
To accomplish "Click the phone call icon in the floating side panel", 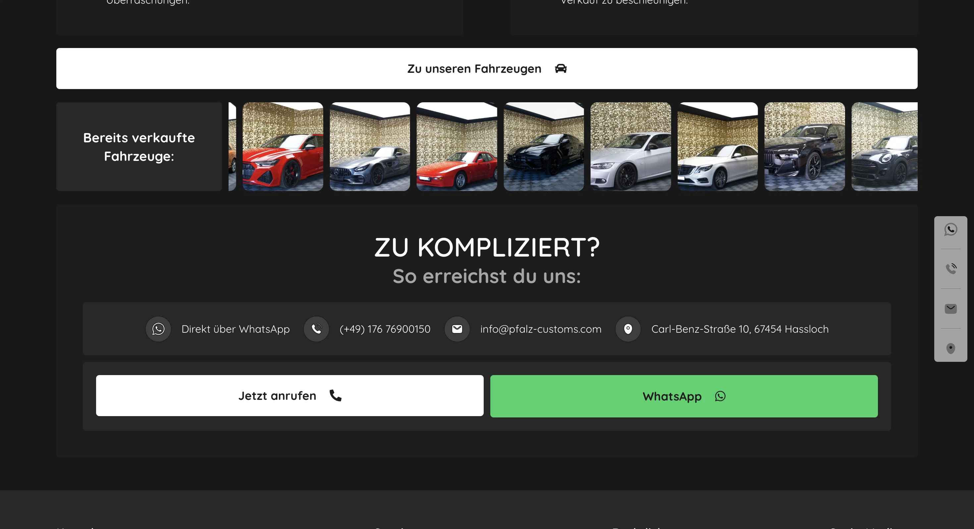I will point(950,269).
